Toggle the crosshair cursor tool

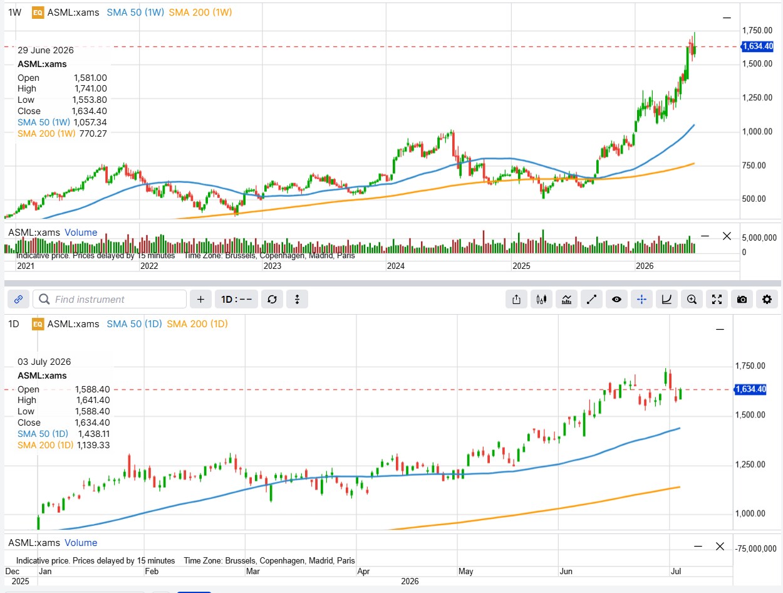641,300
